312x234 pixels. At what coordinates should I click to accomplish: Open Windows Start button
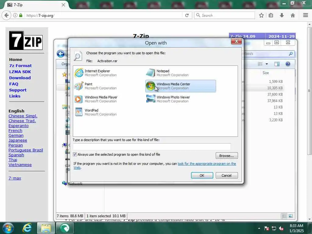8,228
